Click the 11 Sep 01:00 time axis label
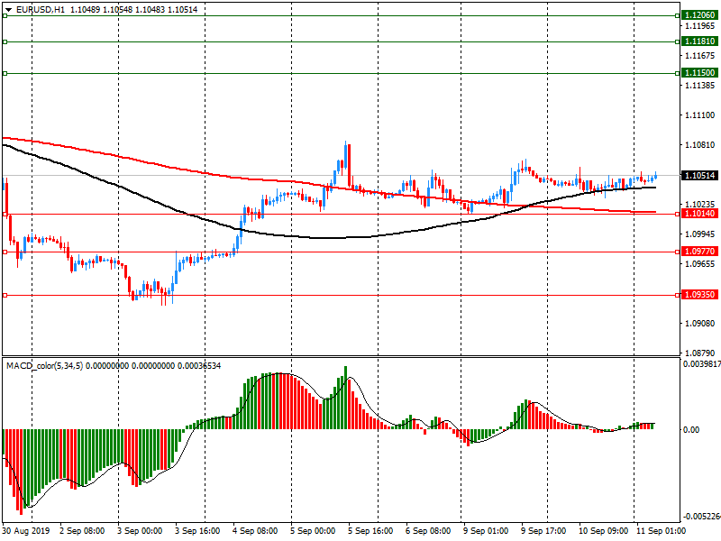 click(661, 531)
